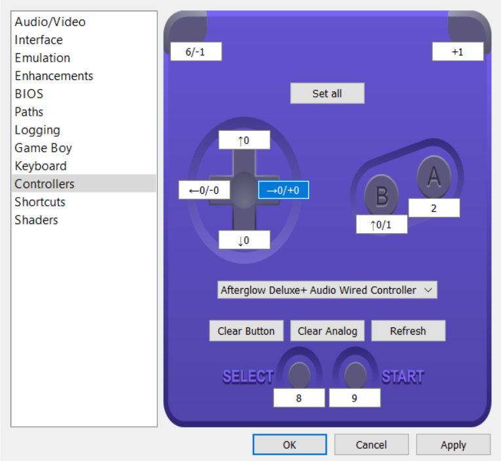Refresh the controller list
This screenshot has height=461, width=501.
click(408, 331)
